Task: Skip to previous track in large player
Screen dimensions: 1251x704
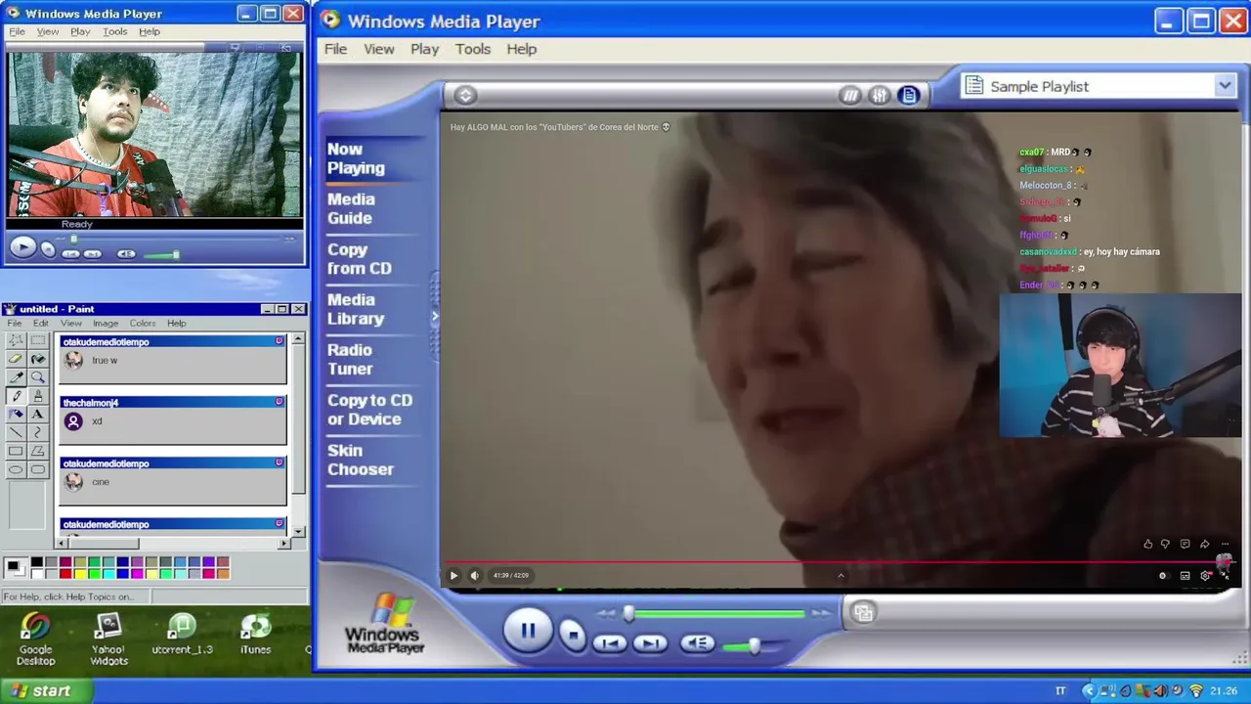Action: click(610, 643)
